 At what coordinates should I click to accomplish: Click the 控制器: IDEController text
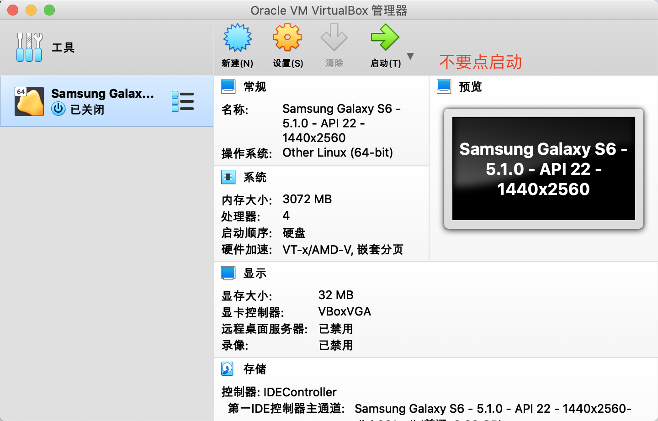point(279,392)
